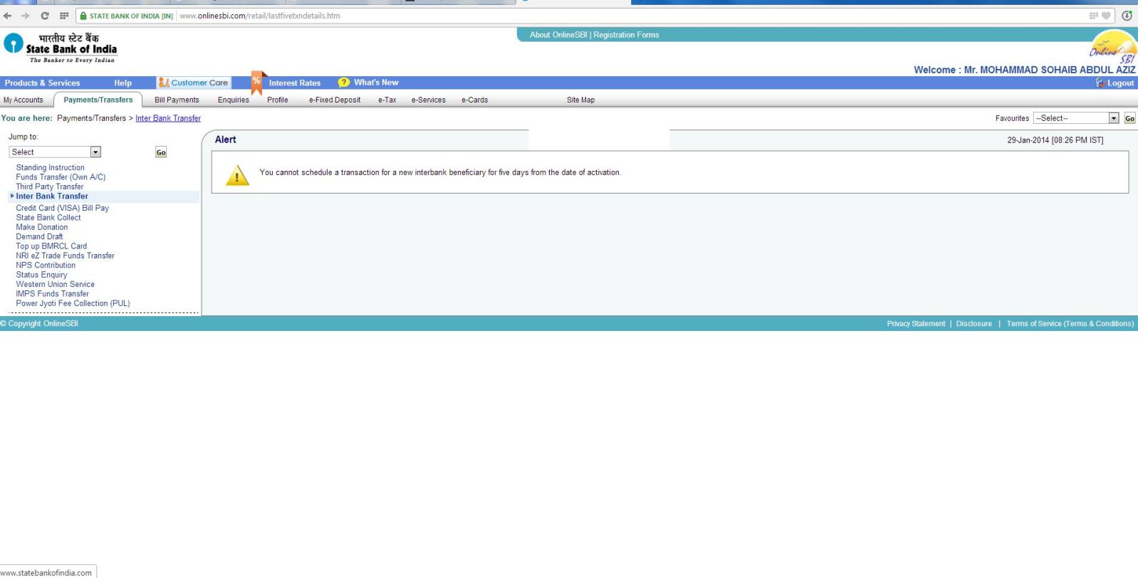1138x578 pixels.
Task: Click the Interest Rates label
Action: click(295, 83)
